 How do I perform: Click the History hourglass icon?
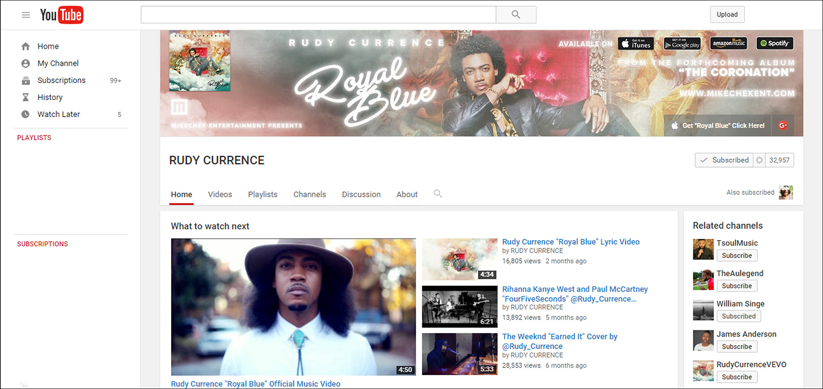coord(26,97)
